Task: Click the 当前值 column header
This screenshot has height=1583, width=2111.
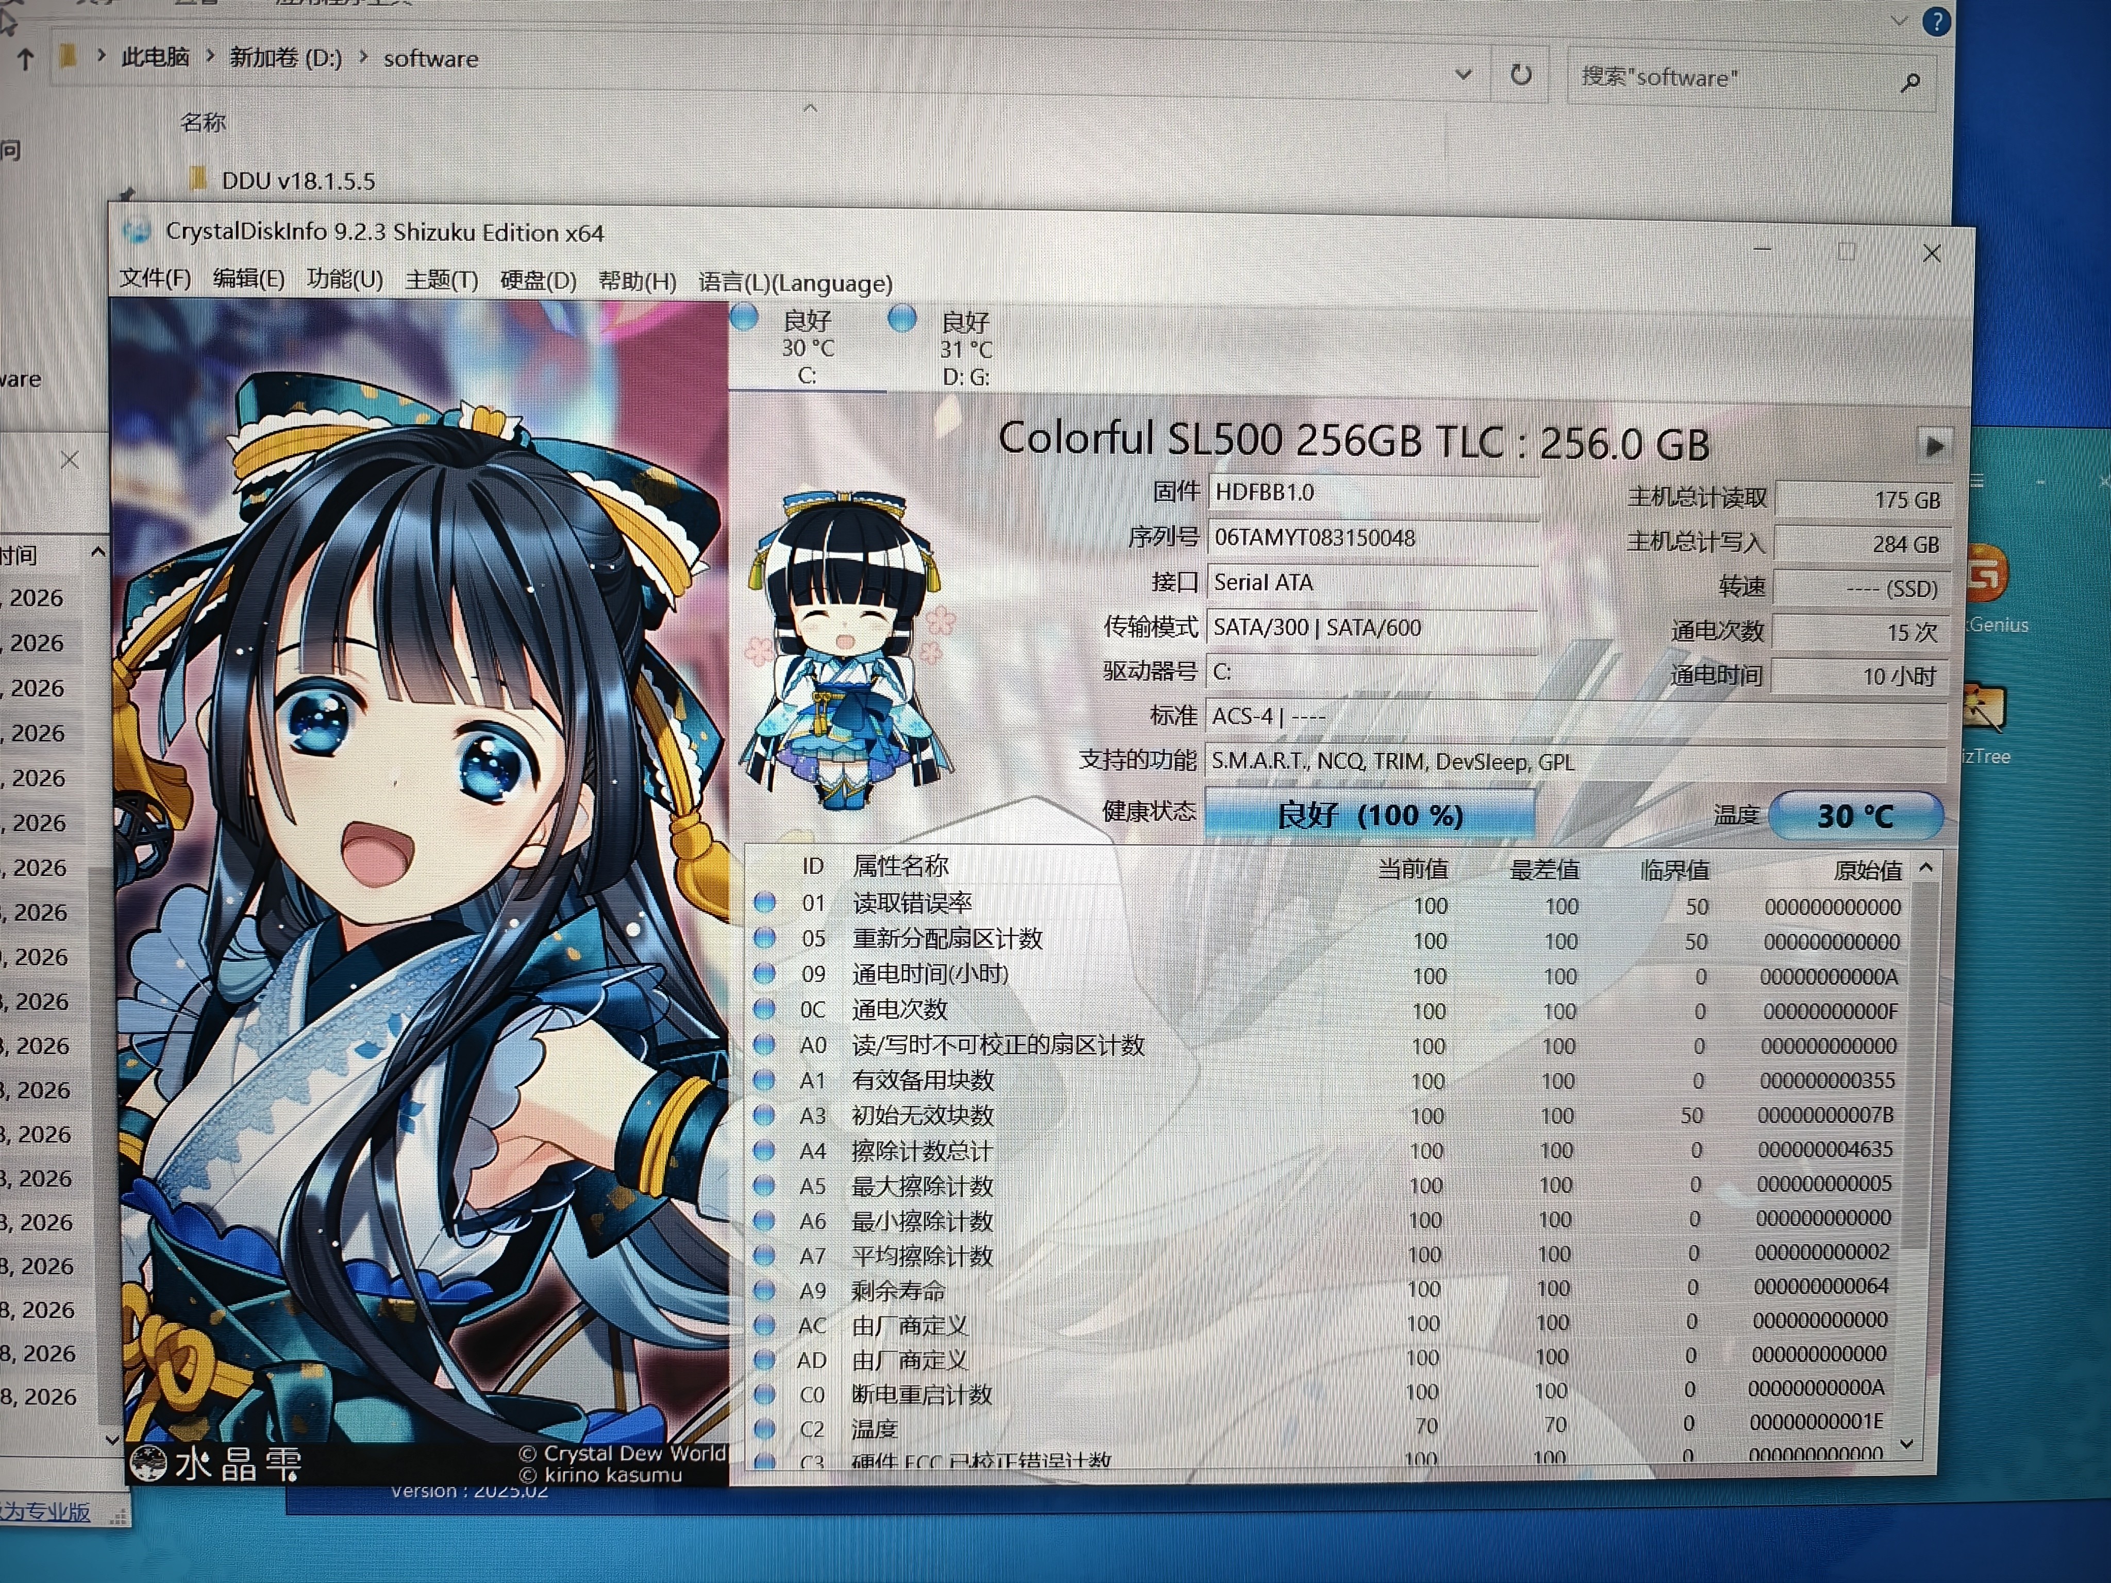Action: [x=1413, y=868]
